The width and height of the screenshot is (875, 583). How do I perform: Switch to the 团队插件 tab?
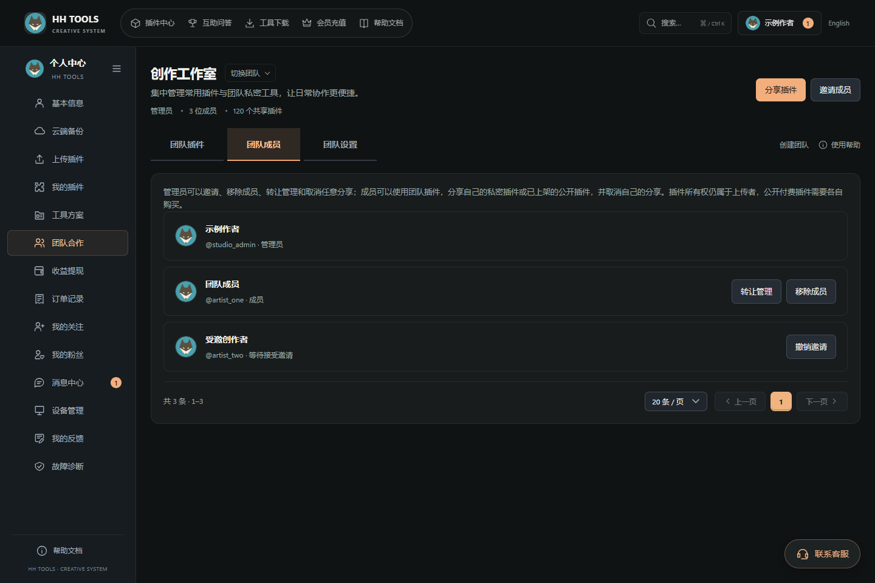[187, 145]
